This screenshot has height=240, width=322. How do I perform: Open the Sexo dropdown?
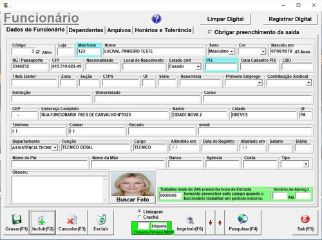(232, 51)
